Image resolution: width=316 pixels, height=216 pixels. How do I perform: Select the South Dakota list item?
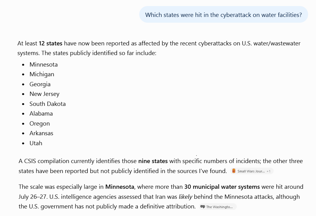(48, 104)
